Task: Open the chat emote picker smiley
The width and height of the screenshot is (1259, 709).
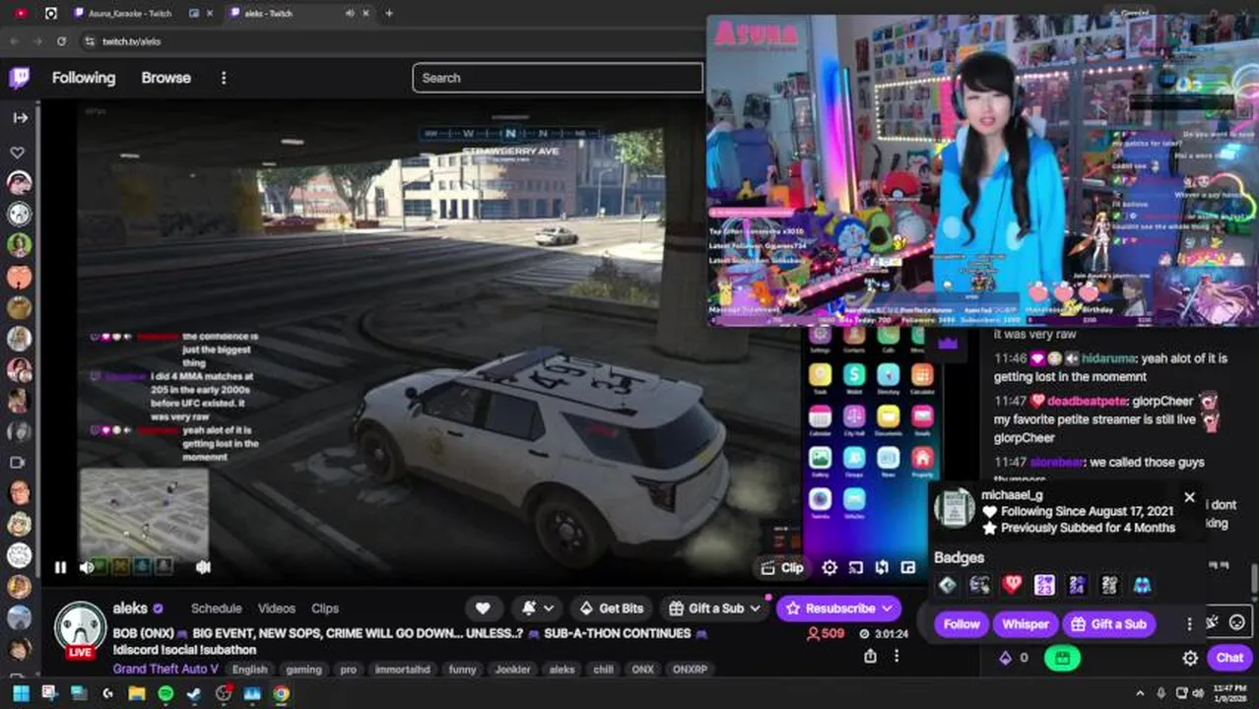Action: [x=1236, y=622]
